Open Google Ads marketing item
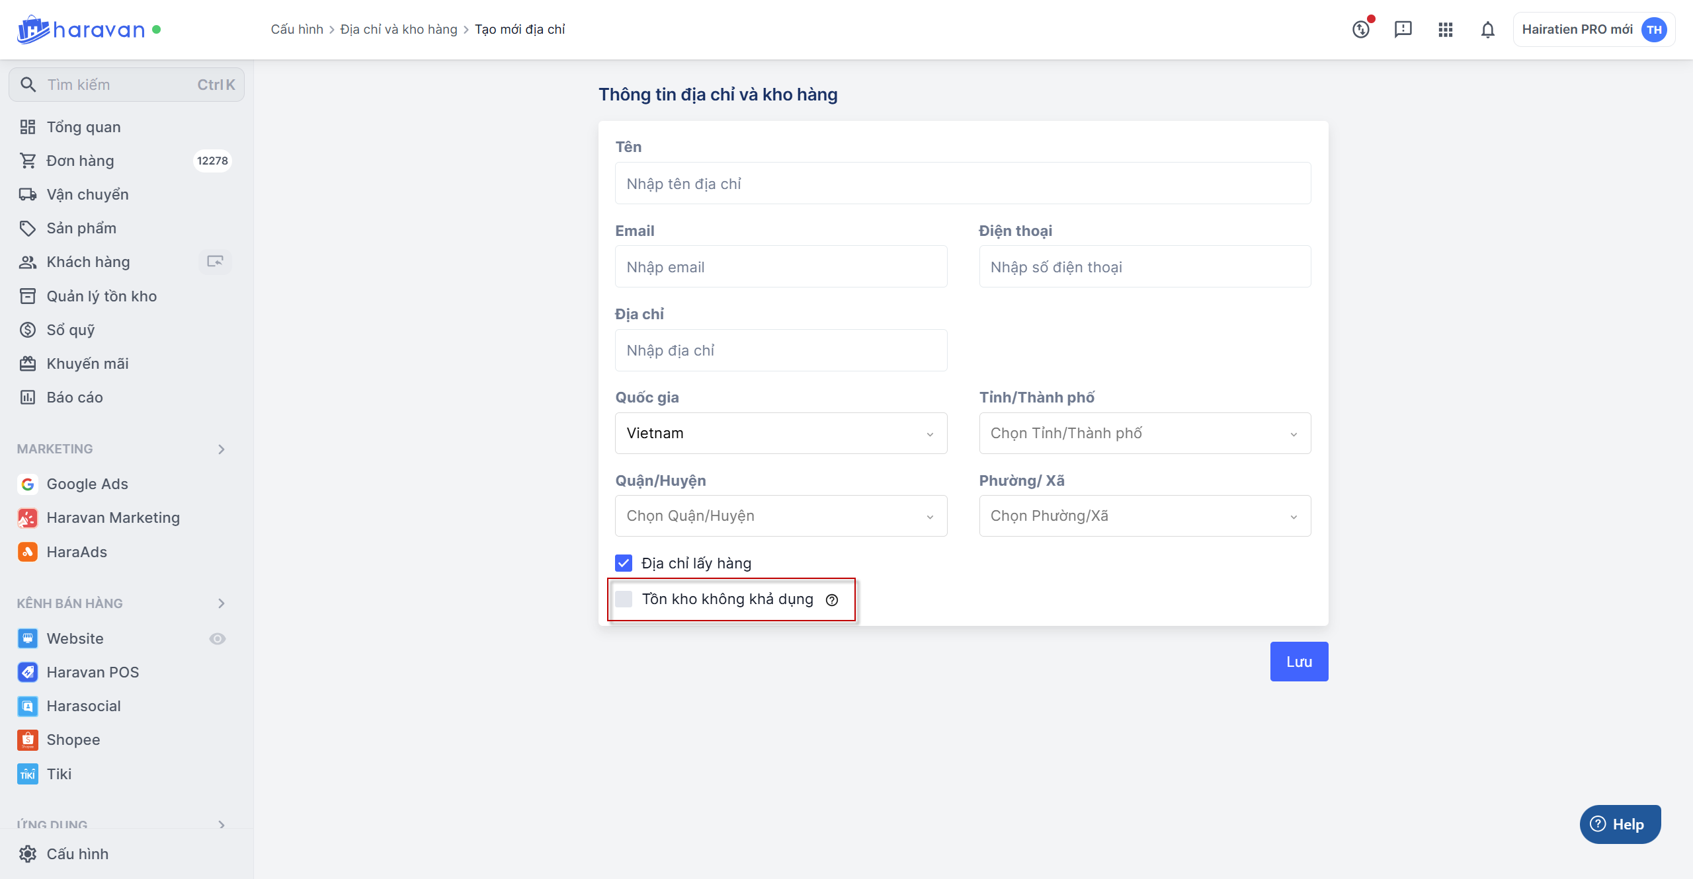Screen dimensions: 1693x879 tap(87, 484)
